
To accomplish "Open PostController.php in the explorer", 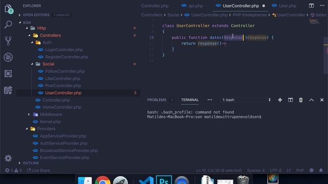I will coord(63,85).
